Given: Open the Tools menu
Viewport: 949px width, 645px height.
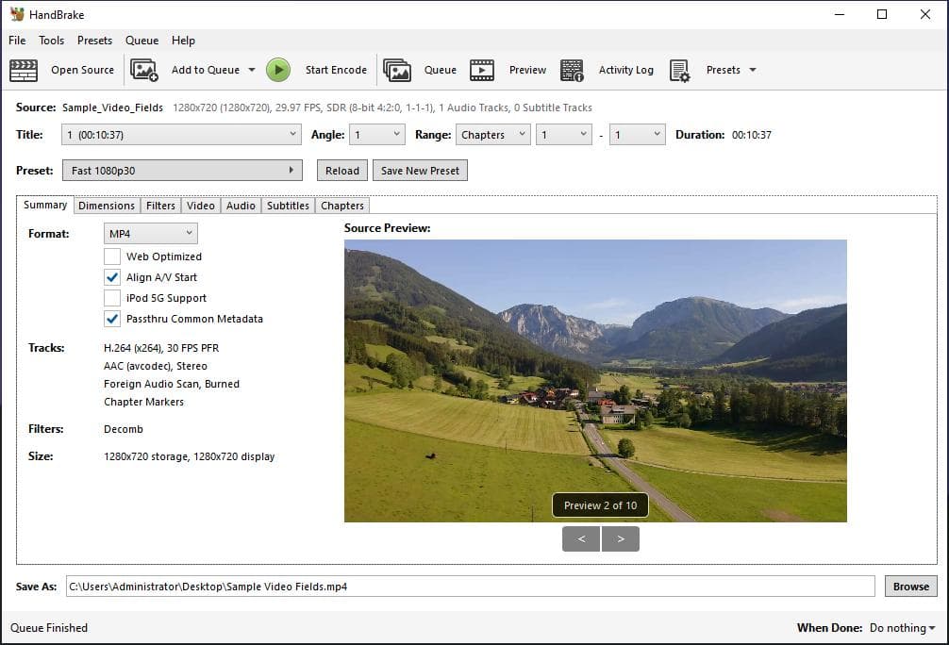Looking at the screenshot, I should [x=51, y=41].
